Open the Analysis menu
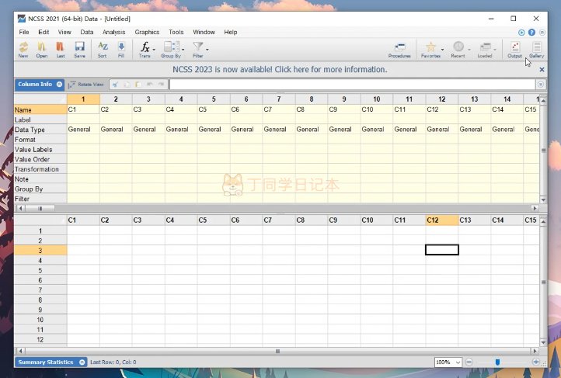 click(x=113, y=32)
